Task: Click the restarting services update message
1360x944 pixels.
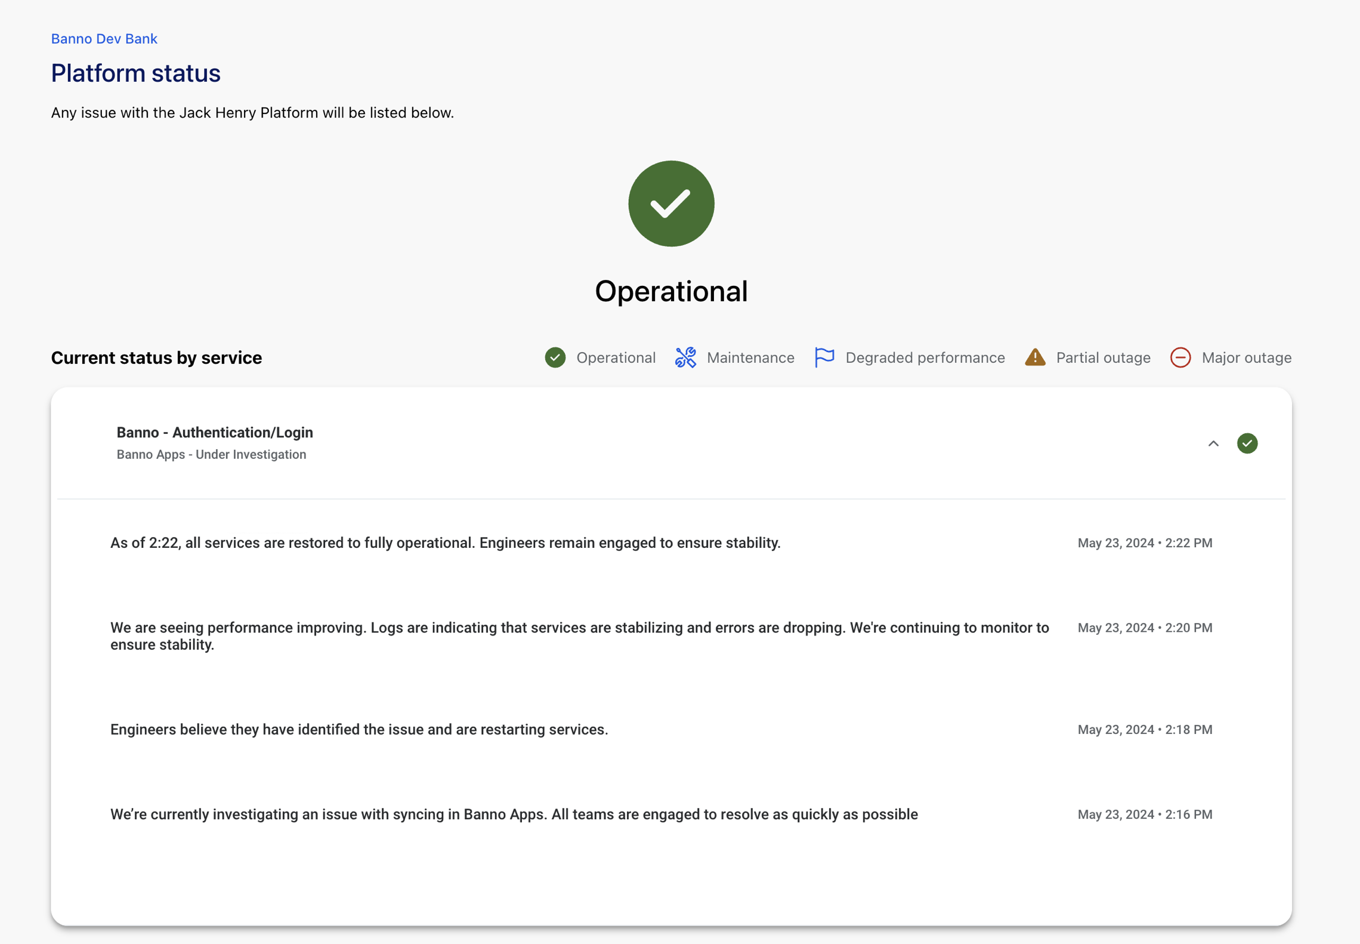Action: 359,730
